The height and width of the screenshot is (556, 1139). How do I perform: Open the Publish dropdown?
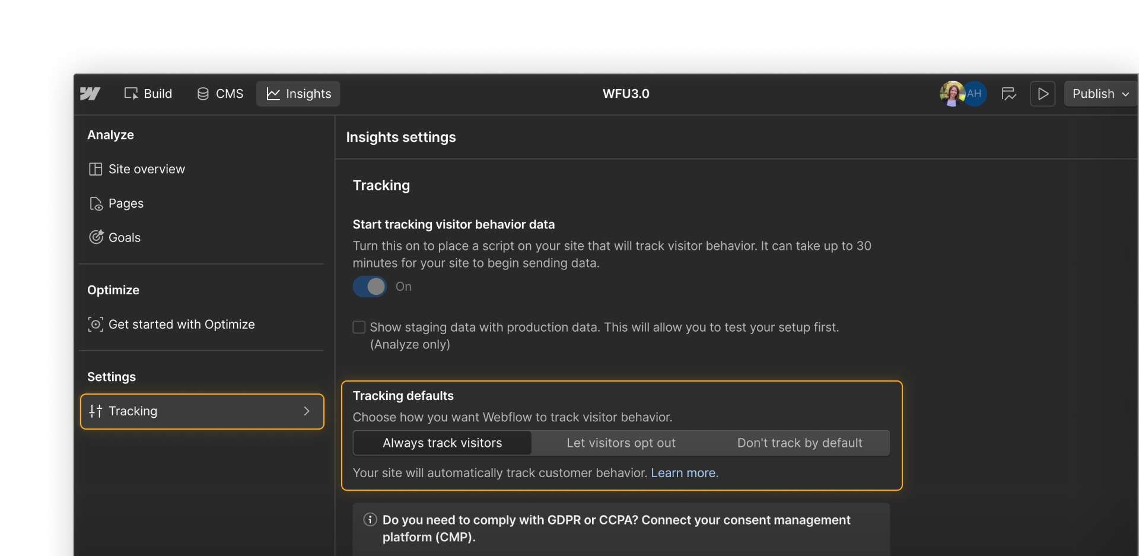tap(1099, 93)
